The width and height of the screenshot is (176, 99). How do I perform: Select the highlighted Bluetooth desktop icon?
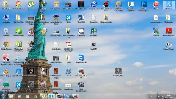pyautogui.click(x=169, y=5)
